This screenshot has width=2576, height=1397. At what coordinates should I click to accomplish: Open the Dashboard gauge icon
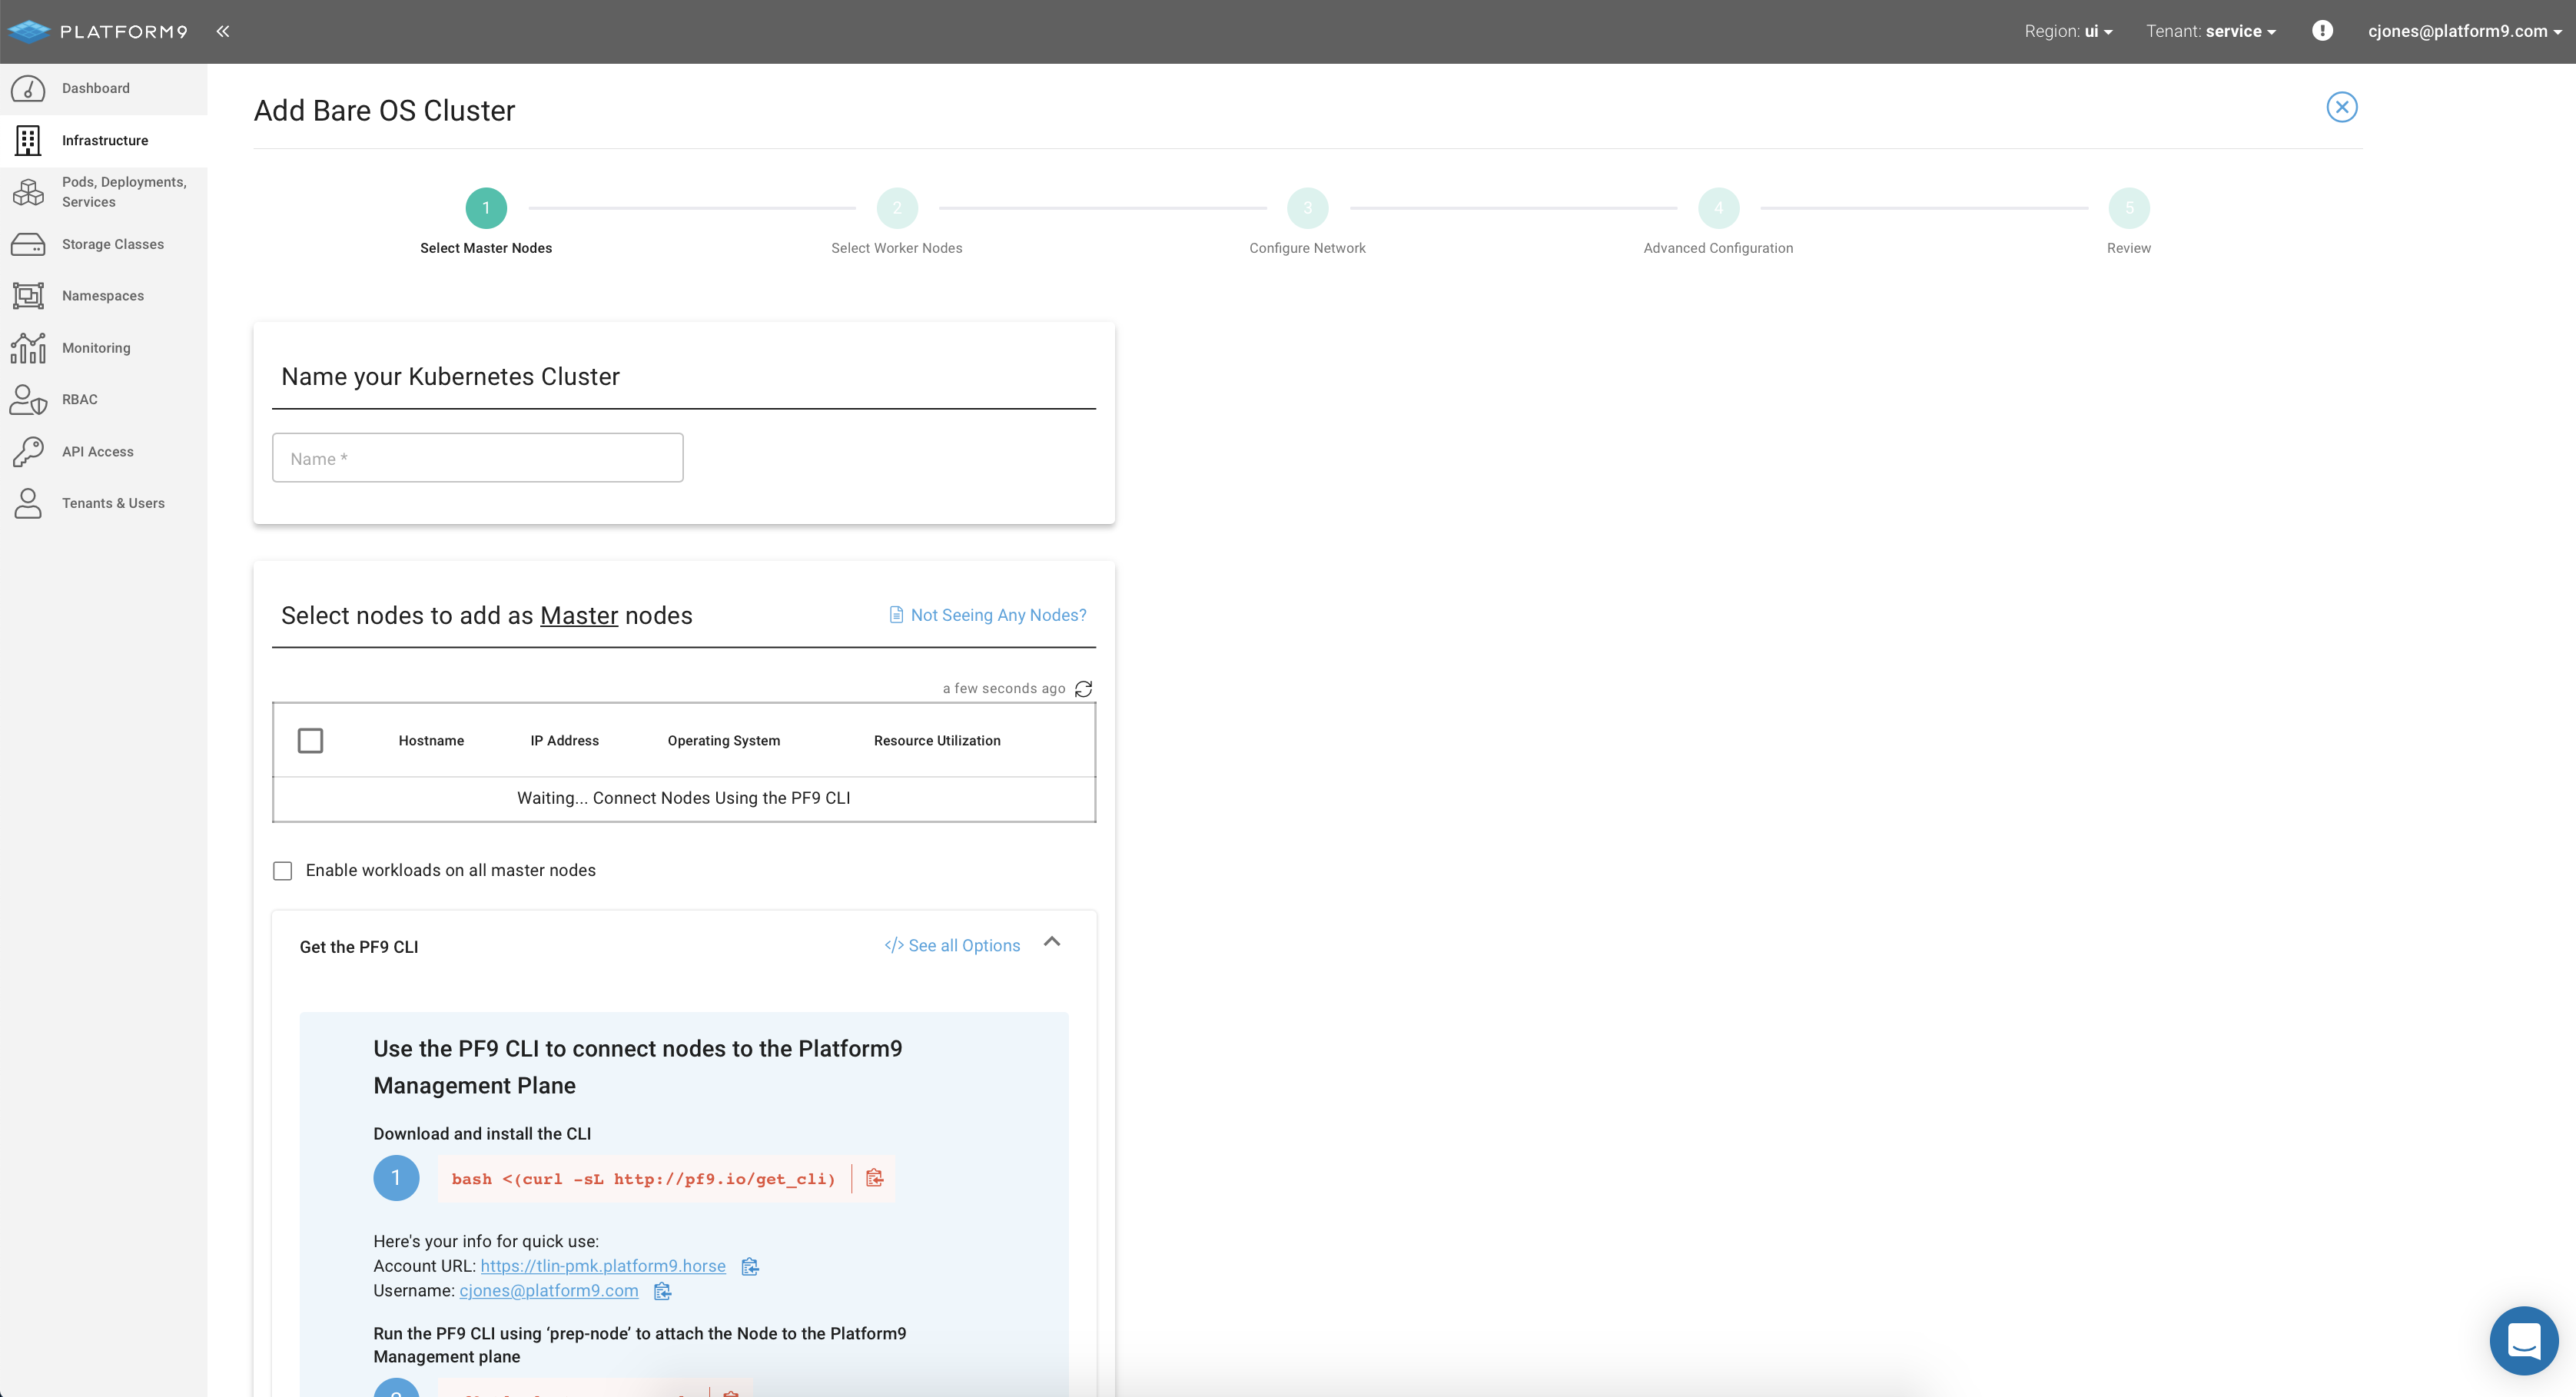pyautogui.click(x=28, y=88)
